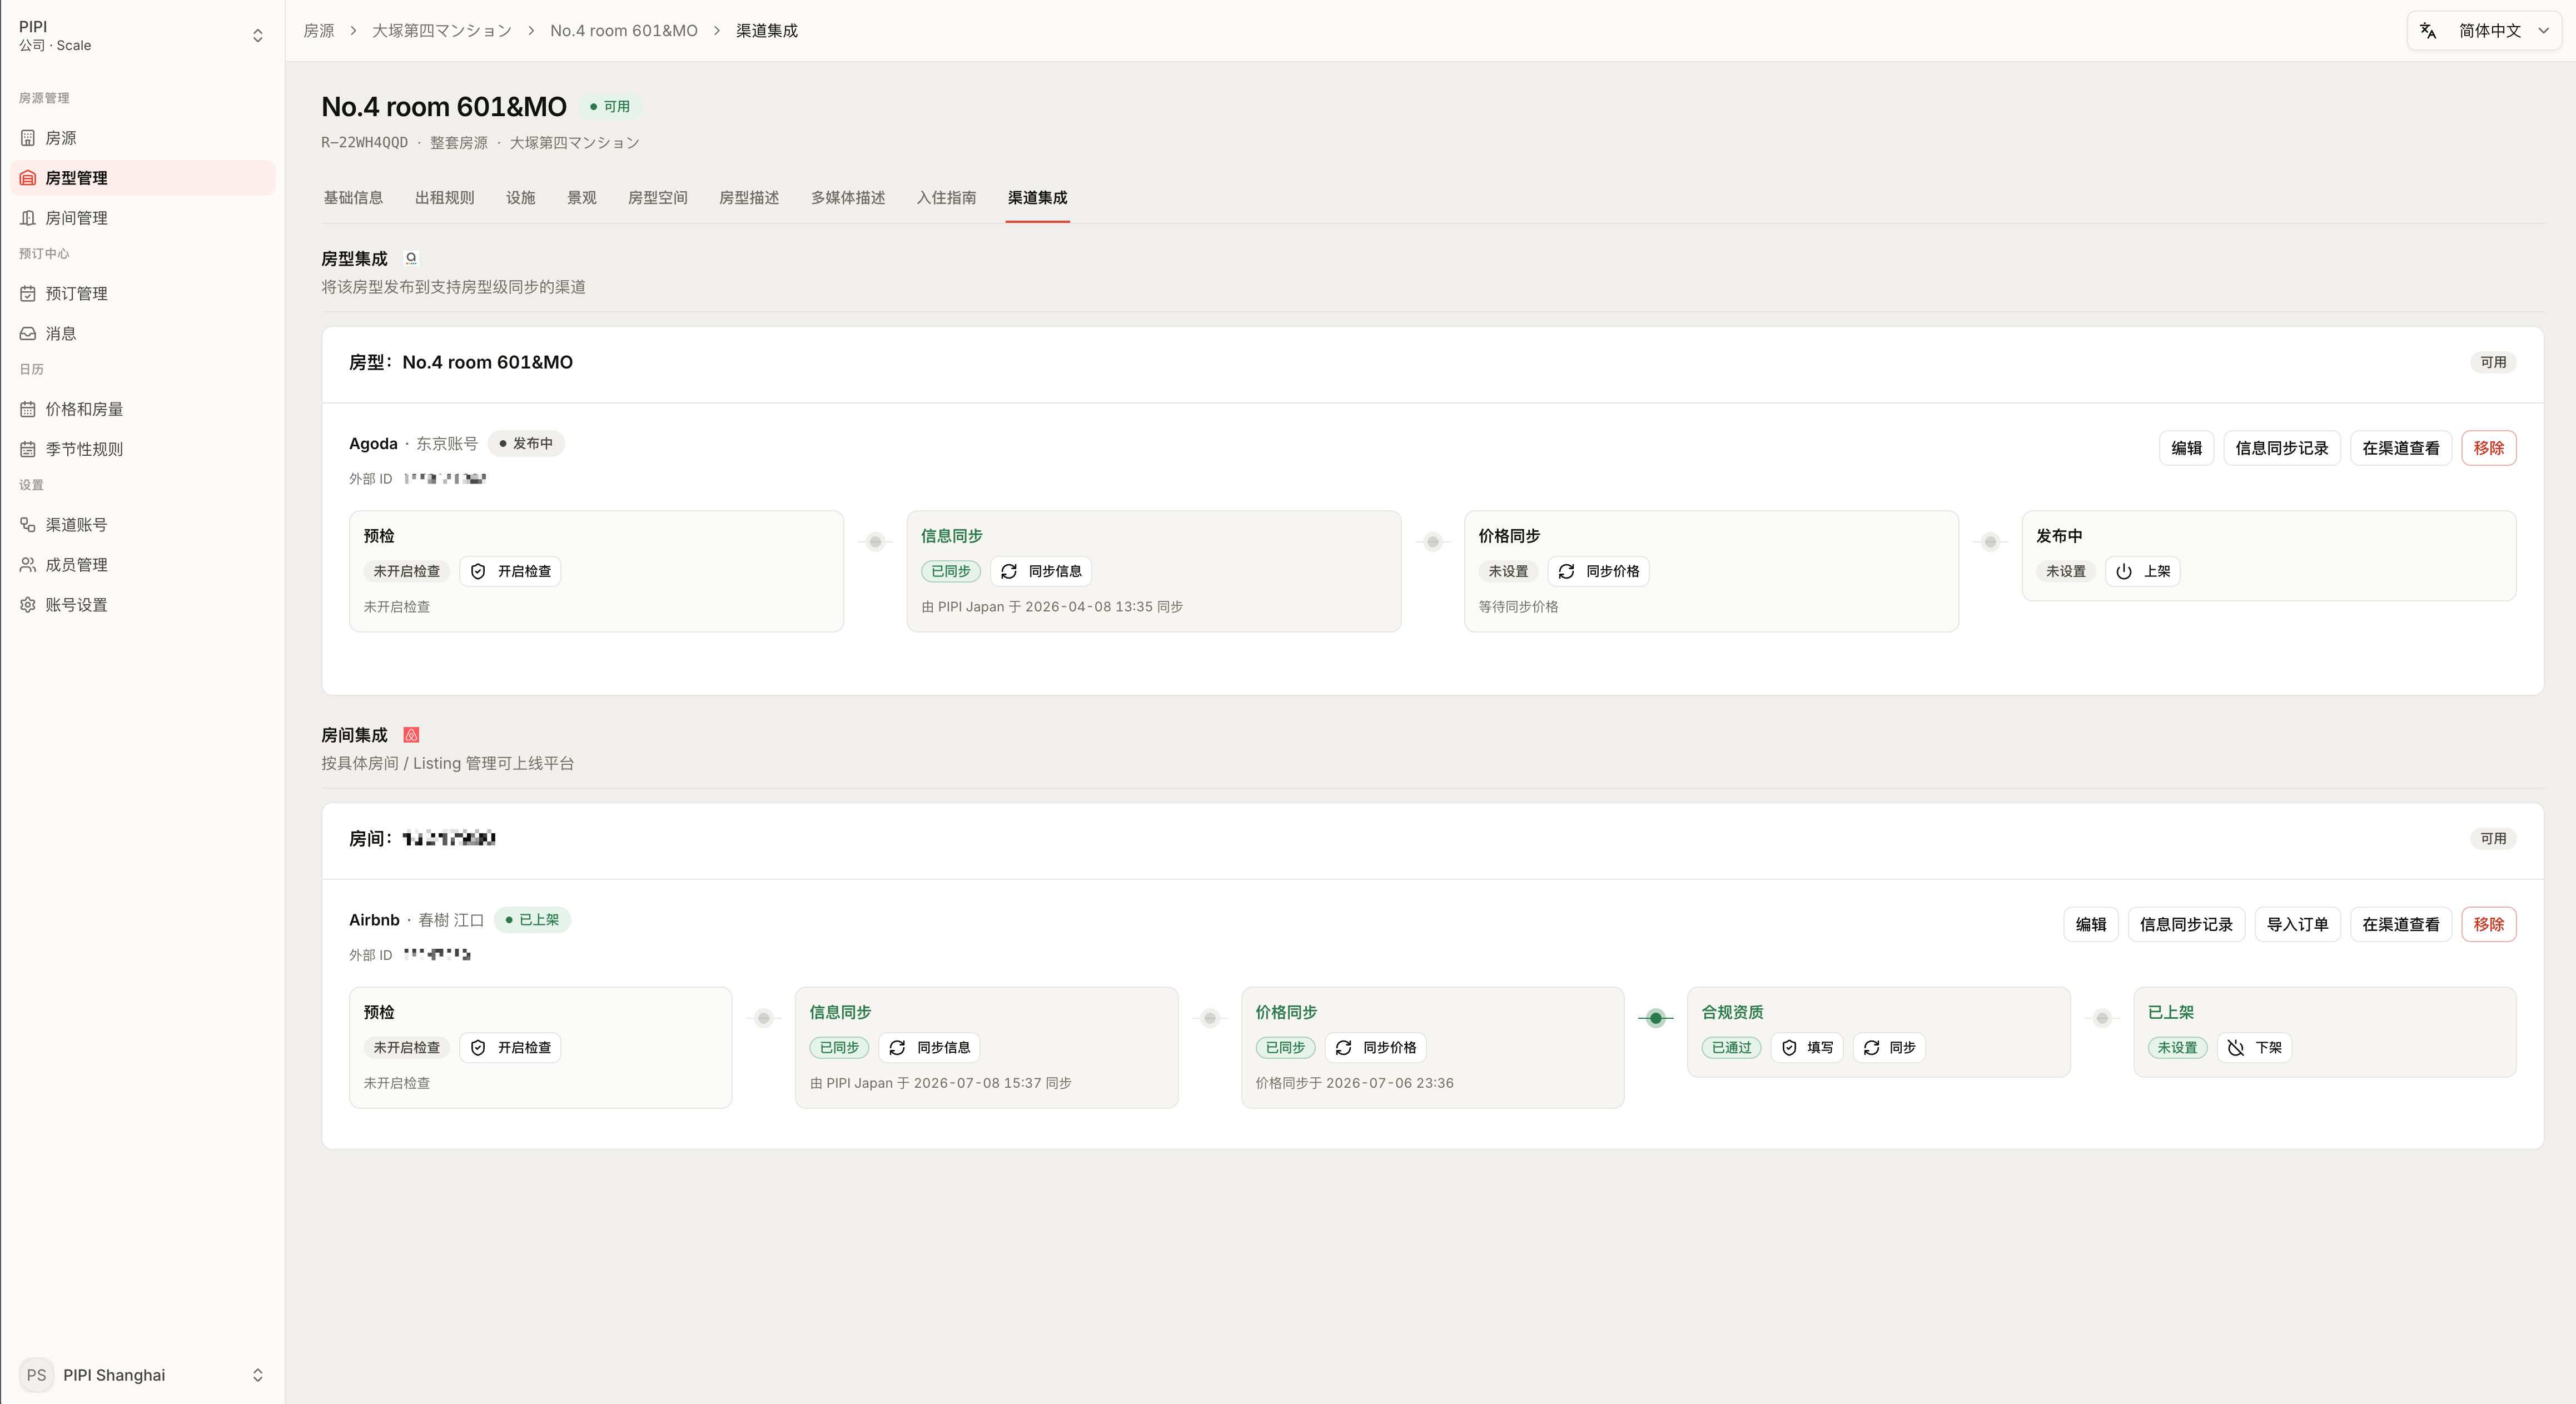Open 房源 in the sidebar

pos(142,138)
